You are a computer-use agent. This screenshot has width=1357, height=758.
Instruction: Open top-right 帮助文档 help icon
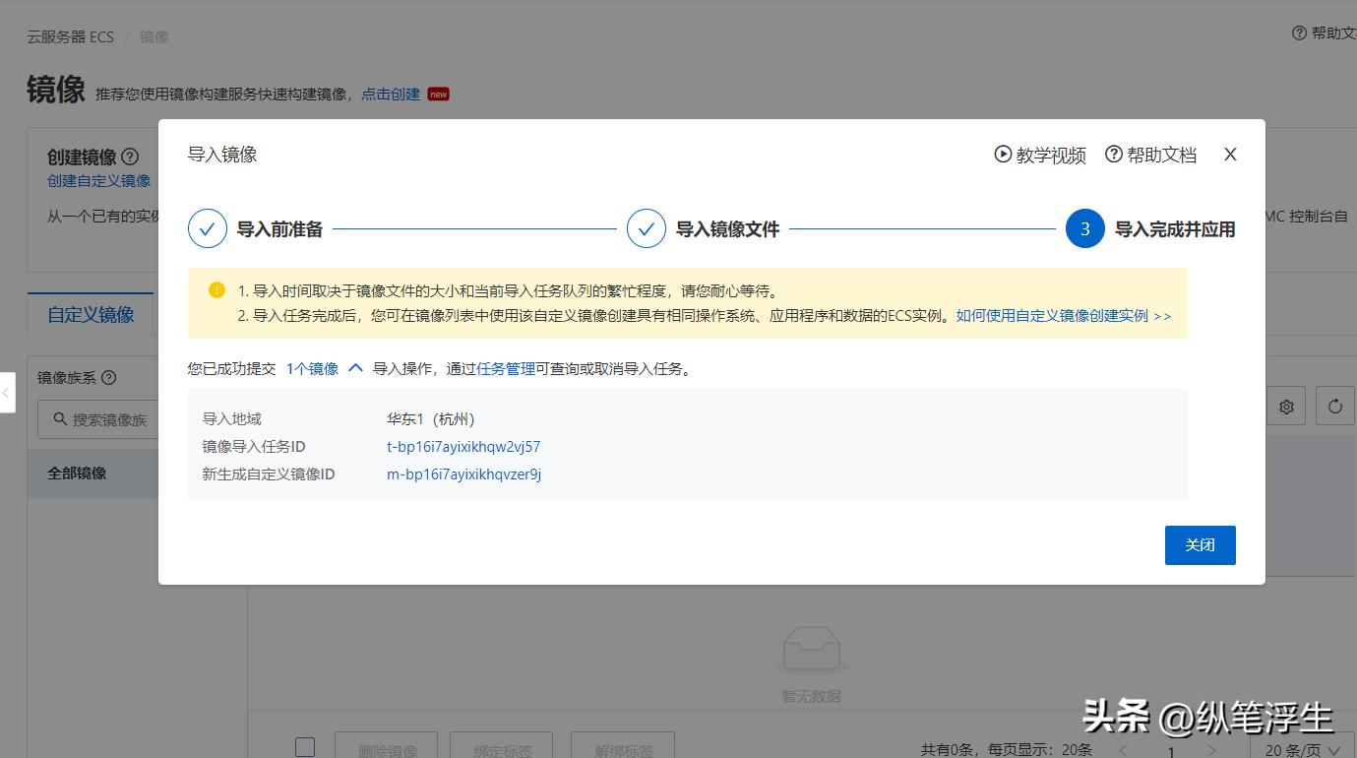coord(1297,33)
